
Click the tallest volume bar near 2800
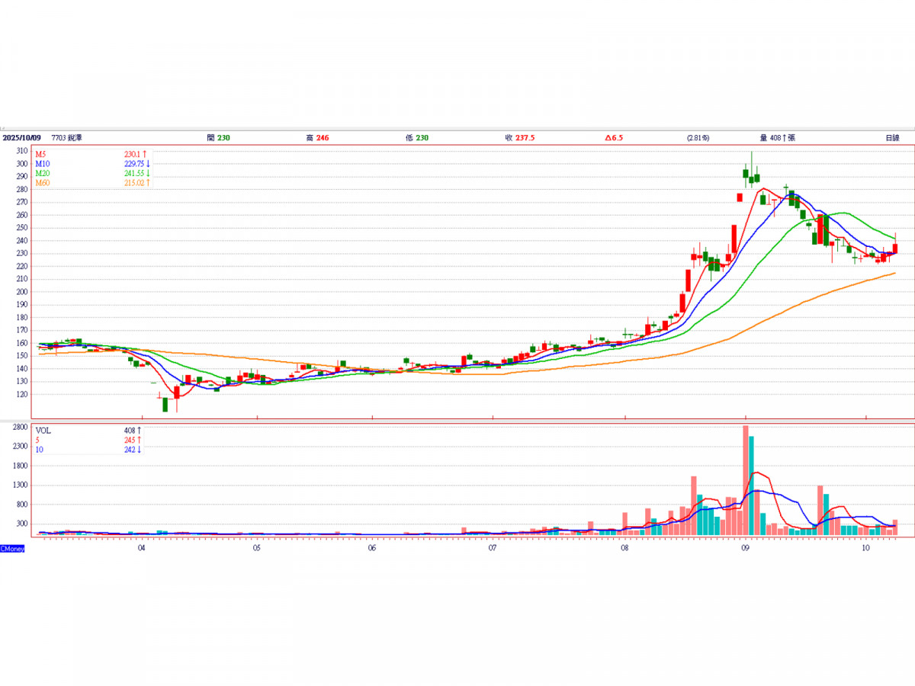(745, 480)
